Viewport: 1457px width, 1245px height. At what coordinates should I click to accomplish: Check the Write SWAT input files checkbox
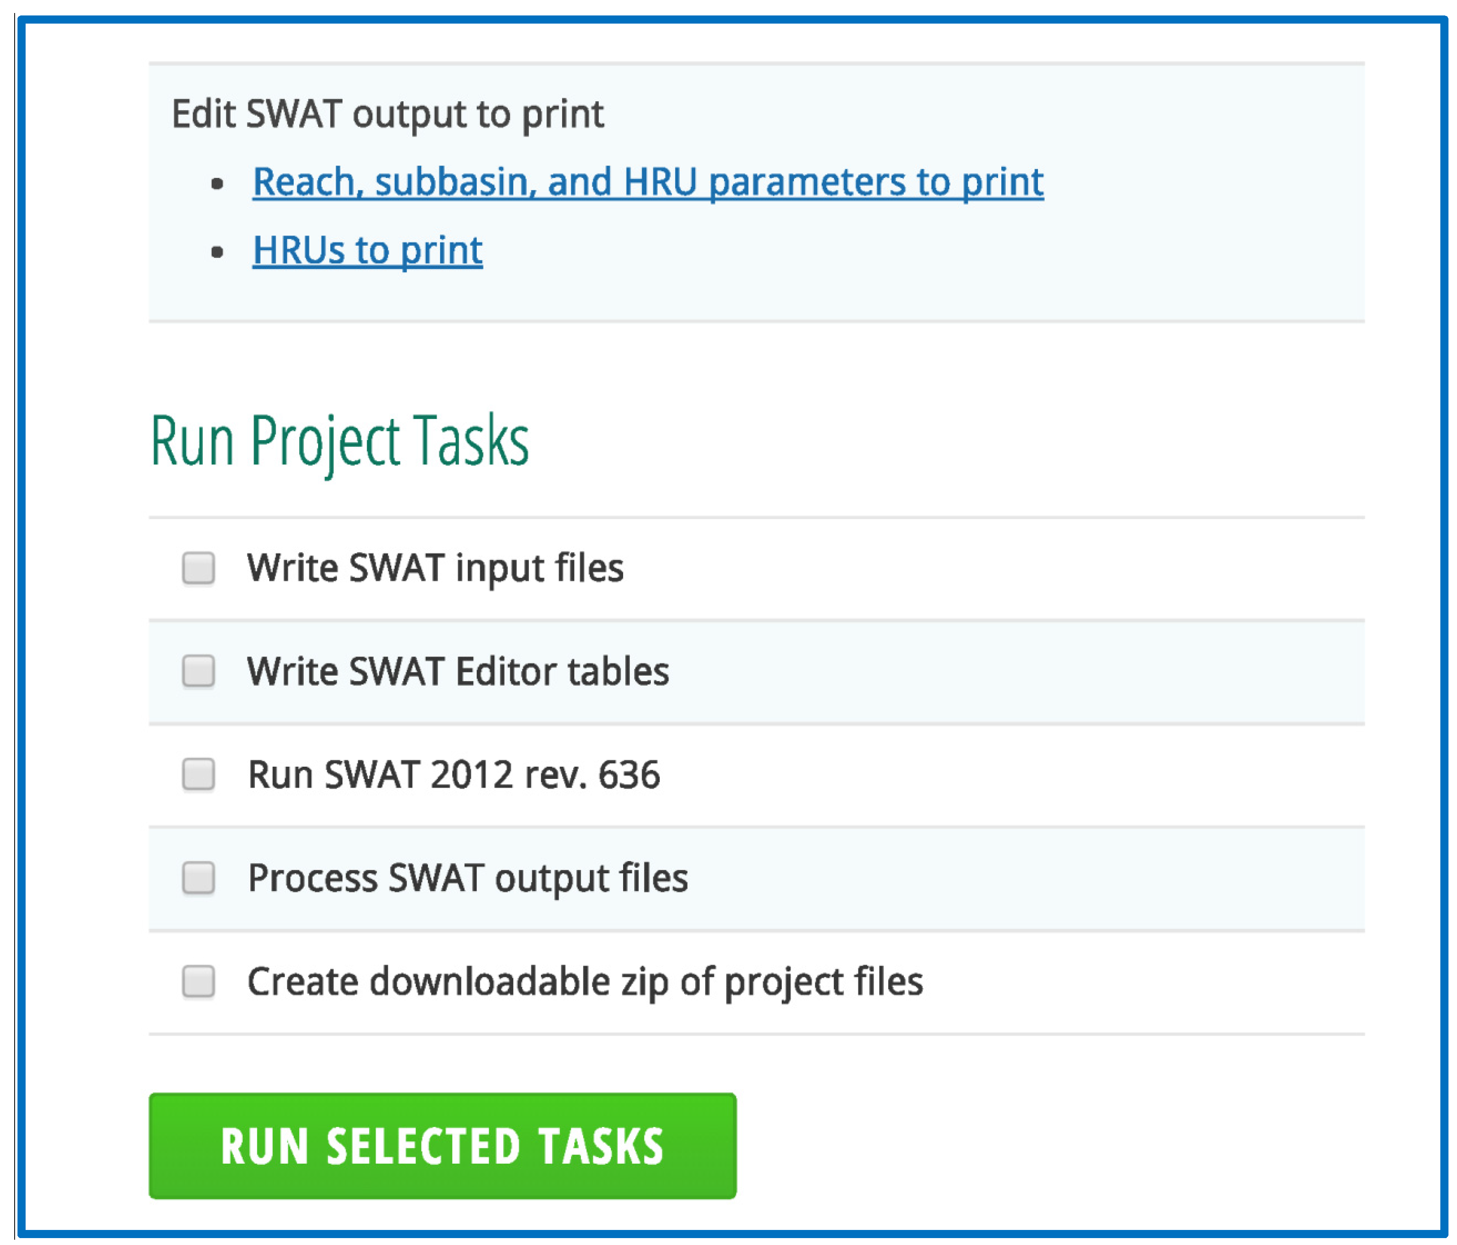point(198,568)
